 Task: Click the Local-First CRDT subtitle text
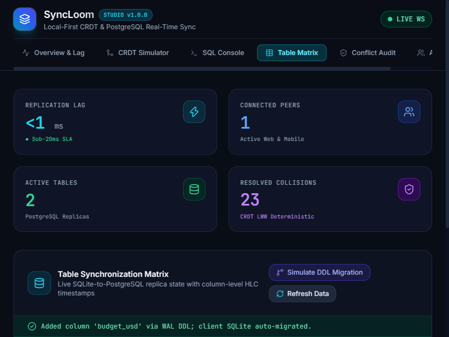[x=120, y=27]
